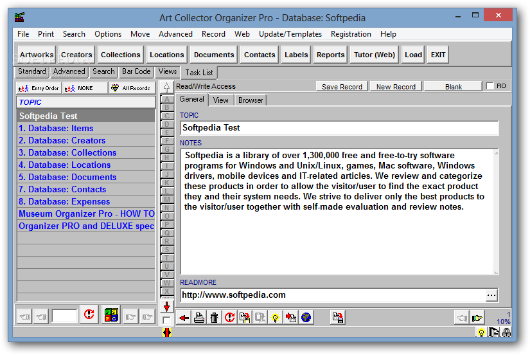Click the red refresh icon beside the trash can
Screen dimensions: 530x355
click(229, 318)
